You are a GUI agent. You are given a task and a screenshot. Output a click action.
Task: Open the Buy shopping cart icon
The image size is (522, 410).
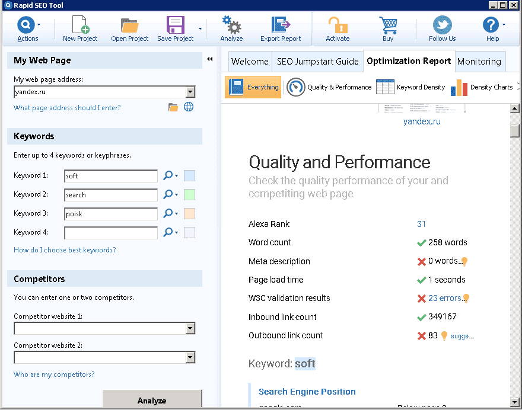[x=388, y=25]
